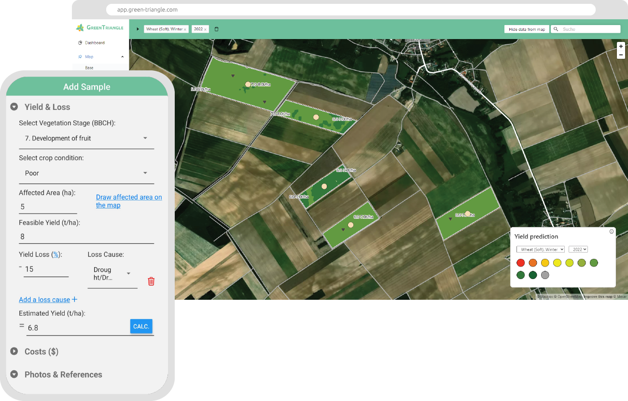
Task: Click the GreenTriangle logo
Action: pos(100,28)
